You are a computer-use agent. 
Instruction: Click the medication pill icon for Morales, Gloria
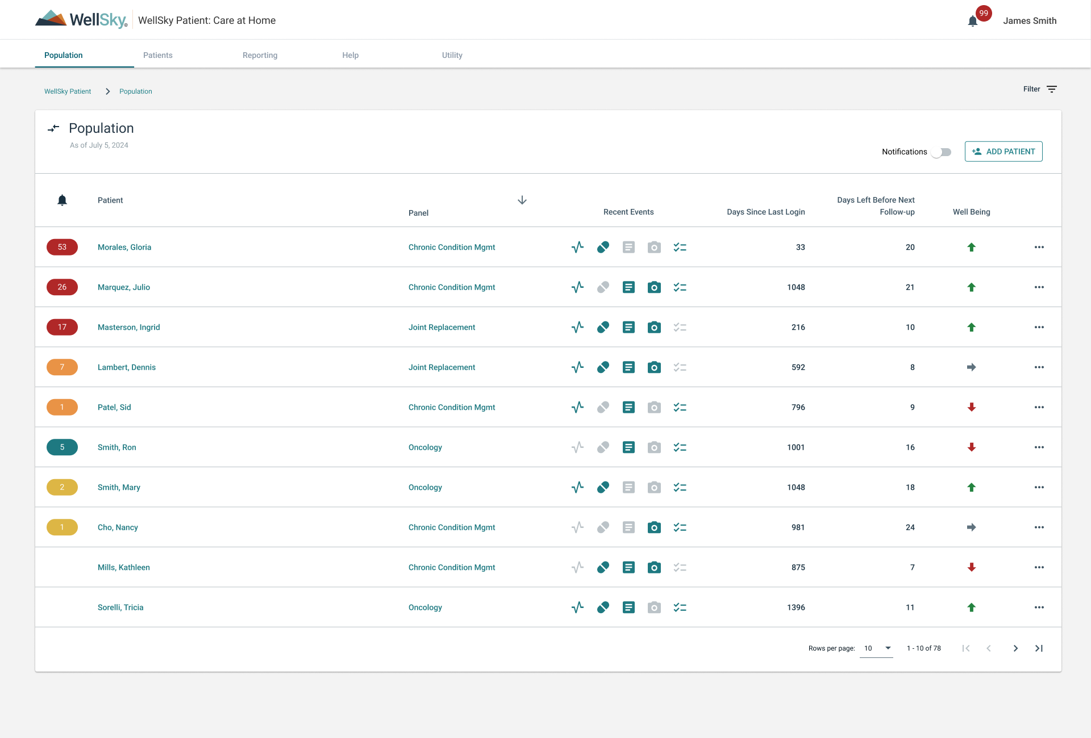coord(603,247)
